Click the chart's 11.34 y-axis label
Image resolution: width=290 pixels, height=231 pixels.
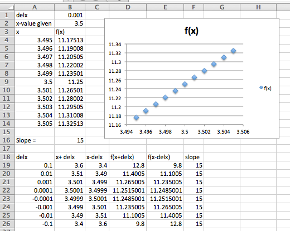point(115,45)
